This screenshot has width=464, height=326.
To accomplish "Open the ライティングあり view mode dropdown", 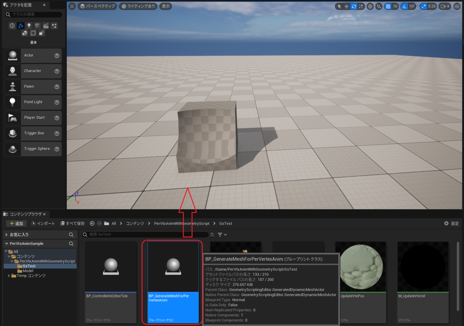I will (138, 6).
